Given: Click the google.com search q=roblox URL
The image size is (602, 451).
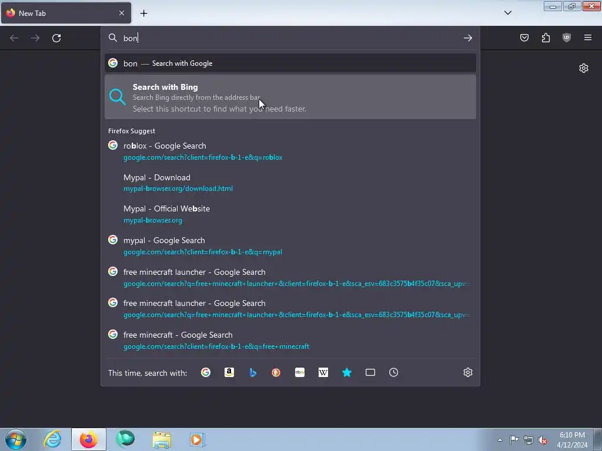Looking at the screenshot, I should pyautogui.click(x=203, y=157).
